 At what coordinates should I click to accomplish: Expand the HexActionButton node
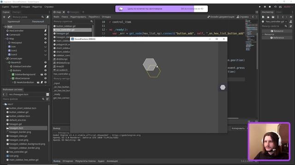click(12, 82)
